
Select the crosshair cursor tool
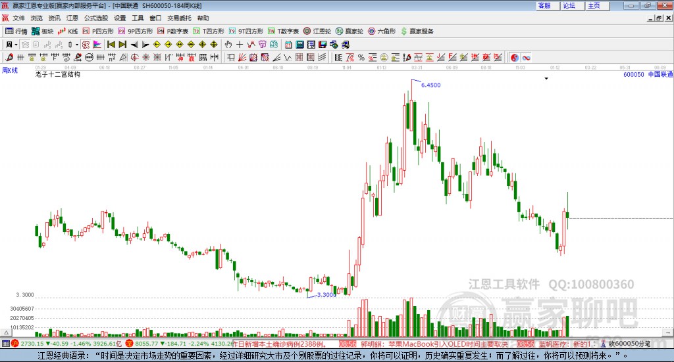click(240, 45)
